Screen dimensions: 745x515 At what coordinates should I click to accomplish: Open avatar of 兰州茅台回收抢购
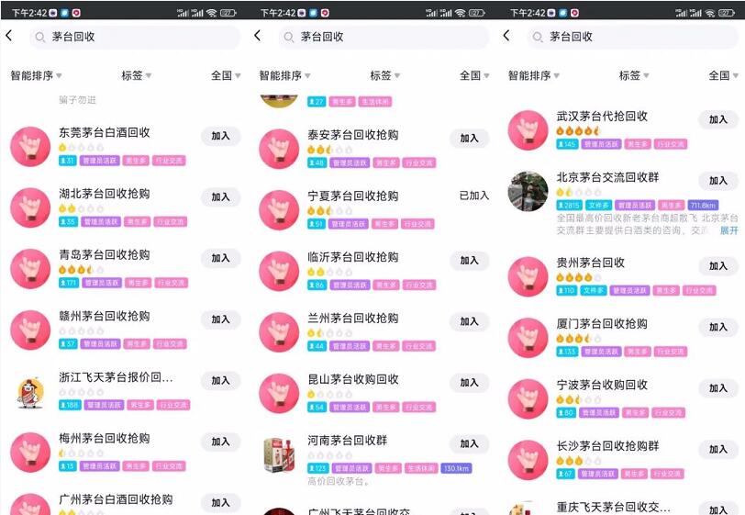[x=279, y=332]
